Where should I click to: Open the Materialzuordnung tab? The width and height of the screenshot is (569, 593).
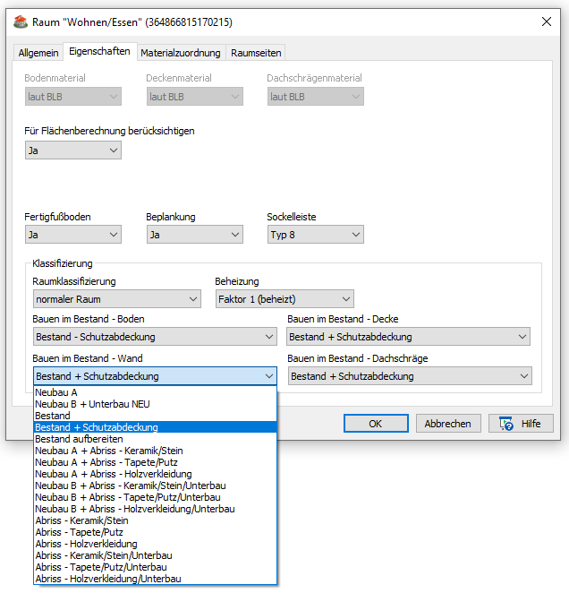[181, 53]
